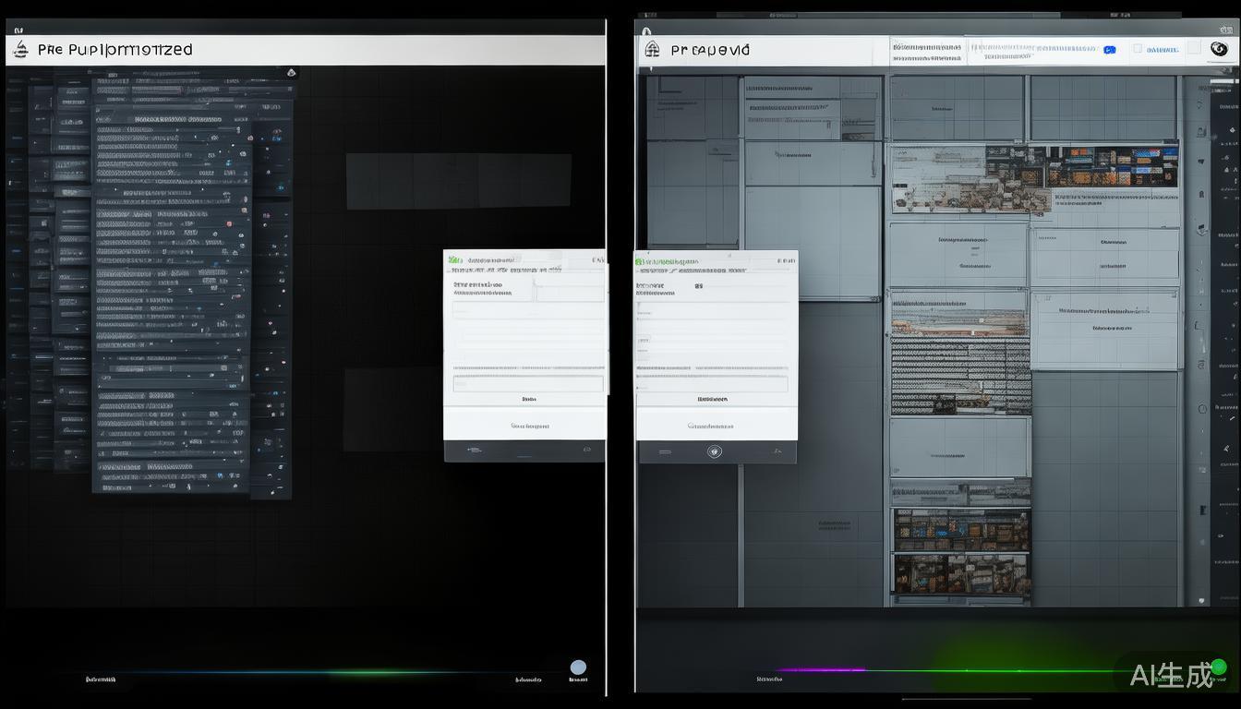Click the swirl icon at right header end
The height and width of the screenshot is (709, 1241).
tap(1219, 49)
